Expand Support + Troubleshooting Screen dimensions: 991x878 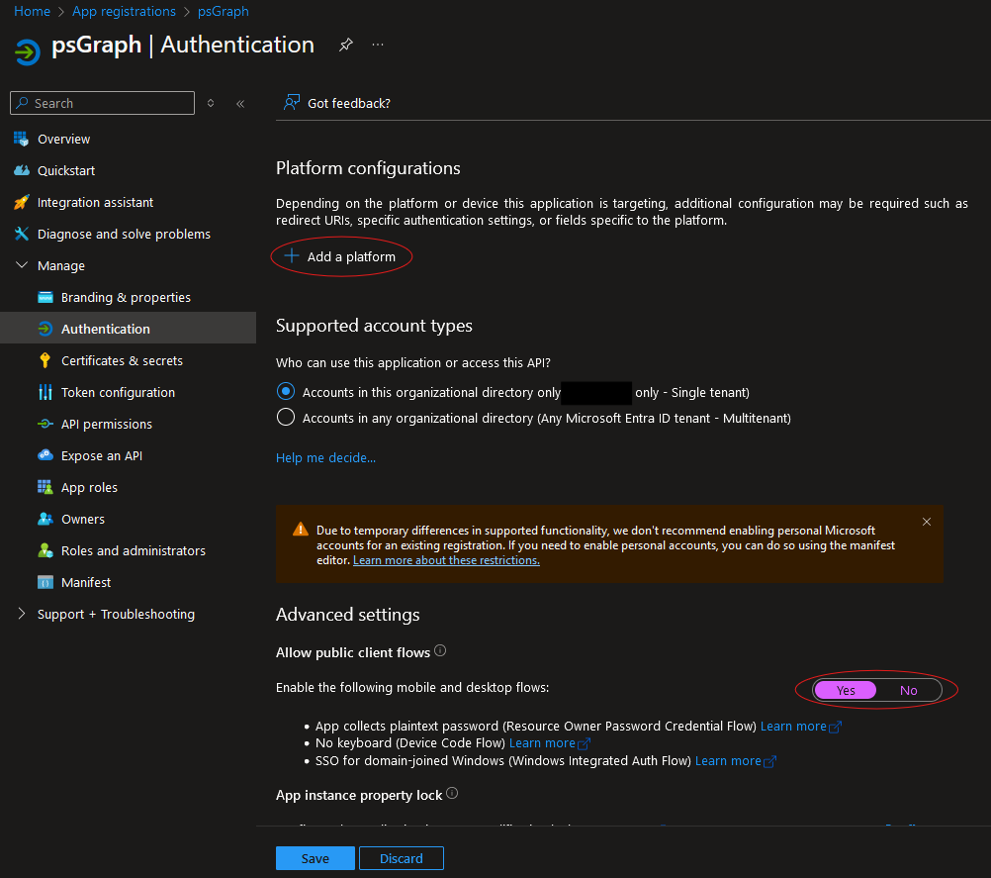pos(21,614)
